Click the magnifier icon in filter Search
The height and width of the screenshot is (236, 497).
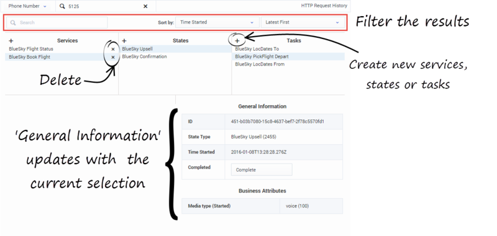(13, 23)
